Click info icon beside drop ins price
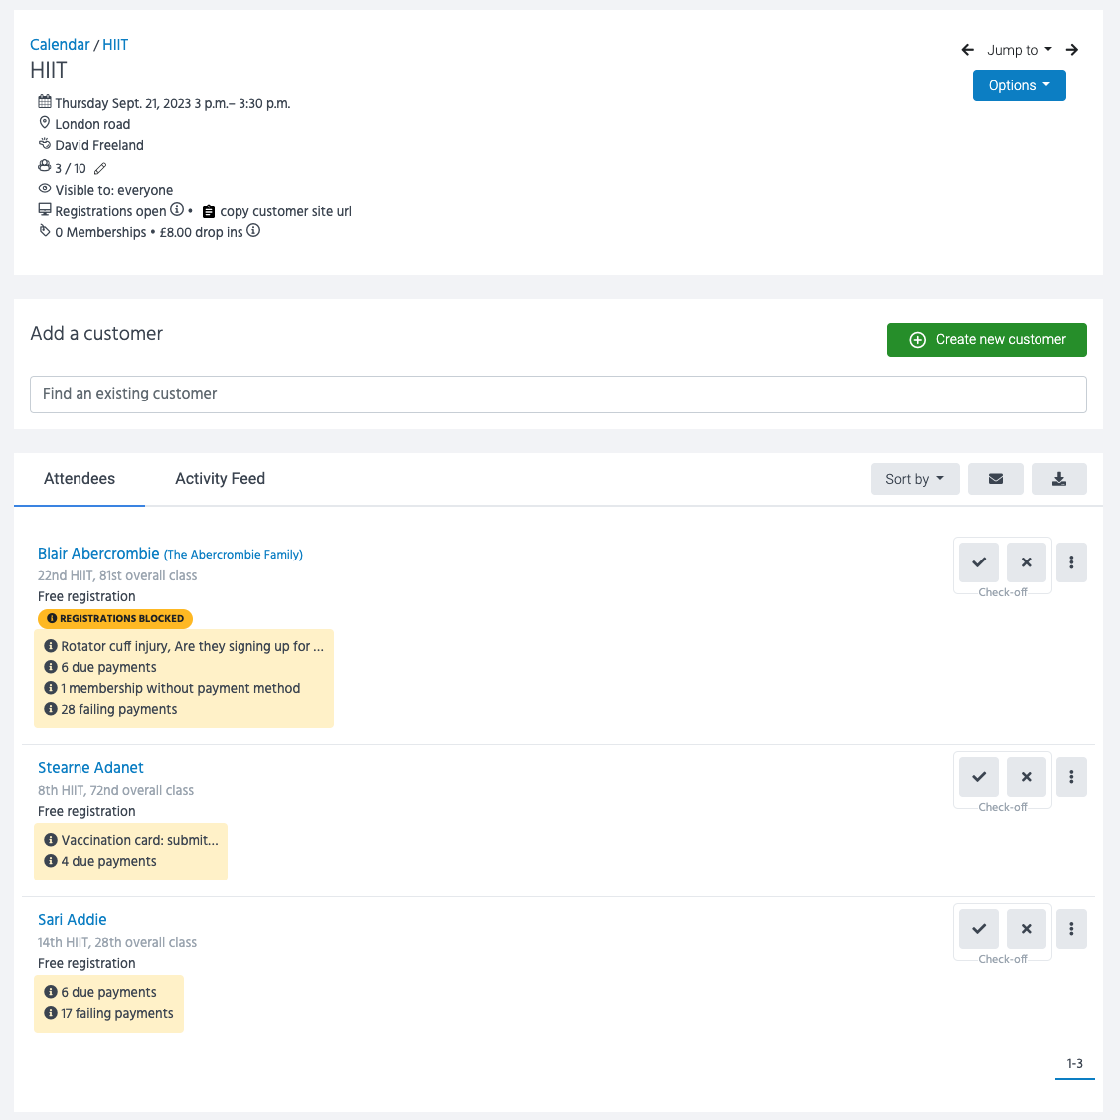Screen dimensions: 1120x1120 tap(253, 231)
